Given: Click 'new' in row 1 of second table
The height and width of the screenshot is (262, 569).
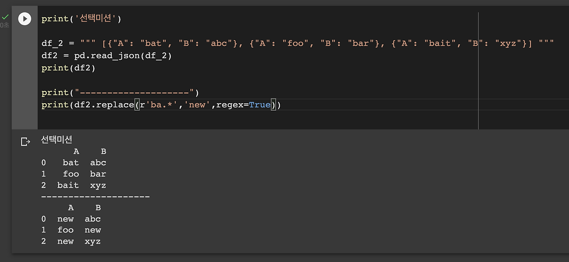Looking at the screenshot, I should coord(92,230).
